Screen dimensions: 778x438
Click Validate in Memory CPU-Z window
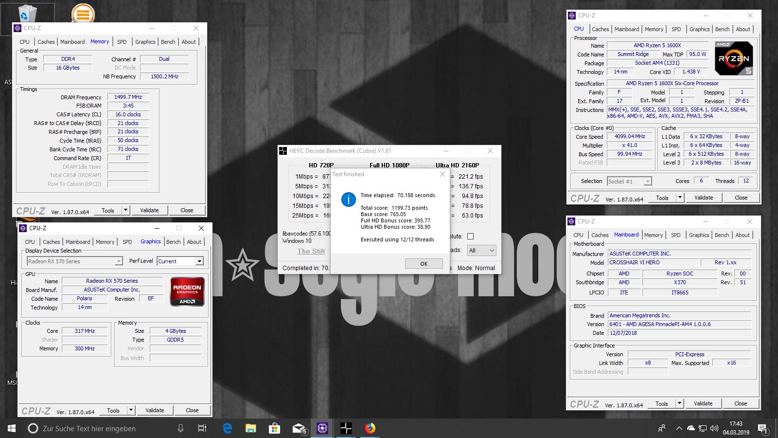click(149, 210)
